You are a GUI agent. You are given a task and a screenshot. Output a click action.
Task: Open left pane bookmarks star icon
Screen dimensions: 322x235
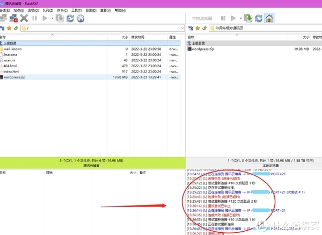click(9, 28)
